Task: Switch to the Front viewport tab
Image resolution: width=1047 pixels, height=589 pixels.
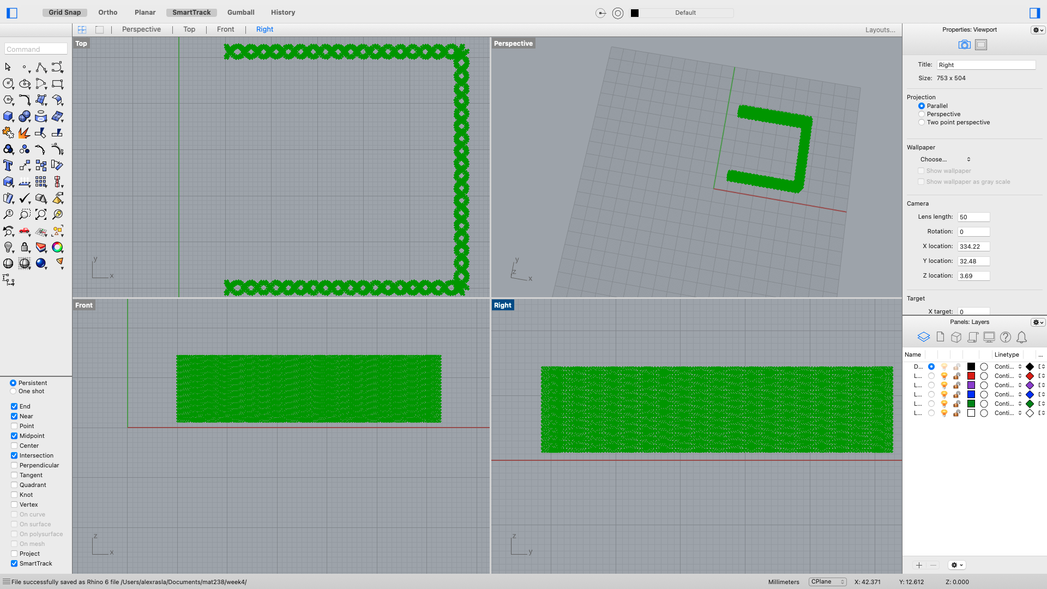Action: pos(226,29)
